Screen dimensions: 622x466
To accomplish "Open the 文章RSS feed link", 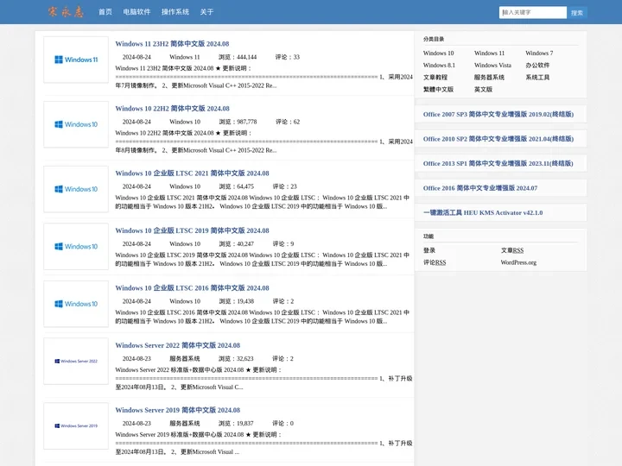I will [x=512, y=250].
